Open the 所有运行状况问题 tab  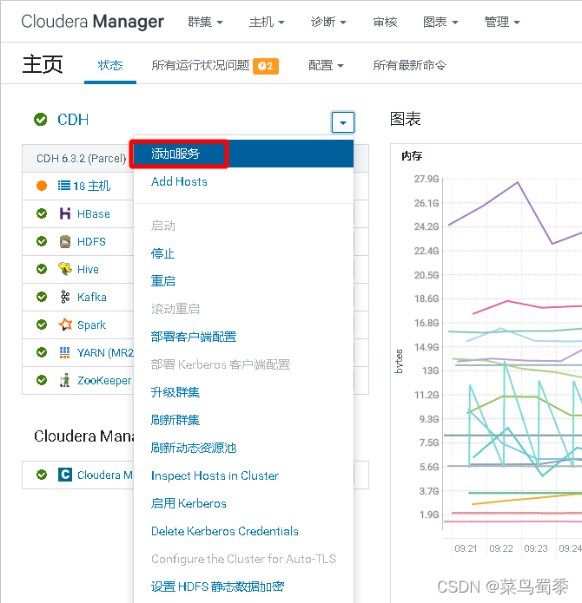(x=201, y=65)
